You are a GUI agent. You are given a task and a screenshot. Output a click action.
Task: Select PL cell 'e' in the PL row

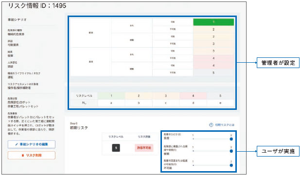pos(220,103)
